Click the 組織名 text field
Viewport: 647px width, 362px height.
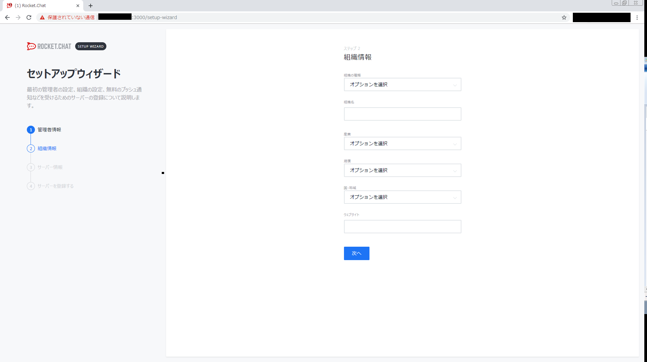click(402, 114)
